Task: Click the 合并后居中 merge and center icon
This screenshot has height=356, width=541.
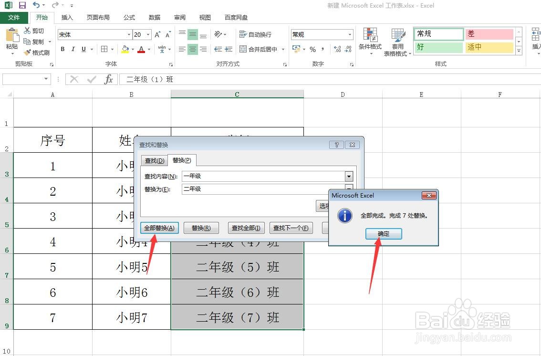Action: tap(260, 49)
